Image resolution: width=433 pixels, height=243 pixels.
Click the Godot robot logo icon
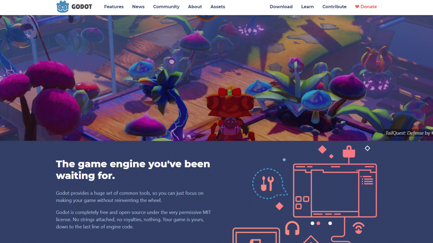tap(63, 7)
